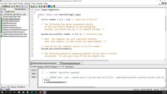Click the End button in Run I/O
Image resolution: width=167 pixels, height=94 pixels.
[x=34, y=70]
